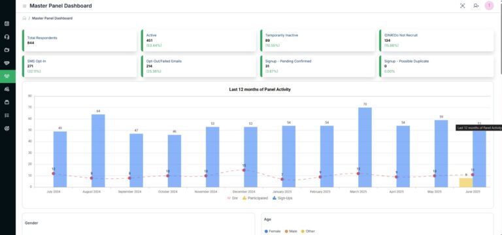Click the Gender section heading
The width and height of the screenshot is (502, 235).
[31, 223]
